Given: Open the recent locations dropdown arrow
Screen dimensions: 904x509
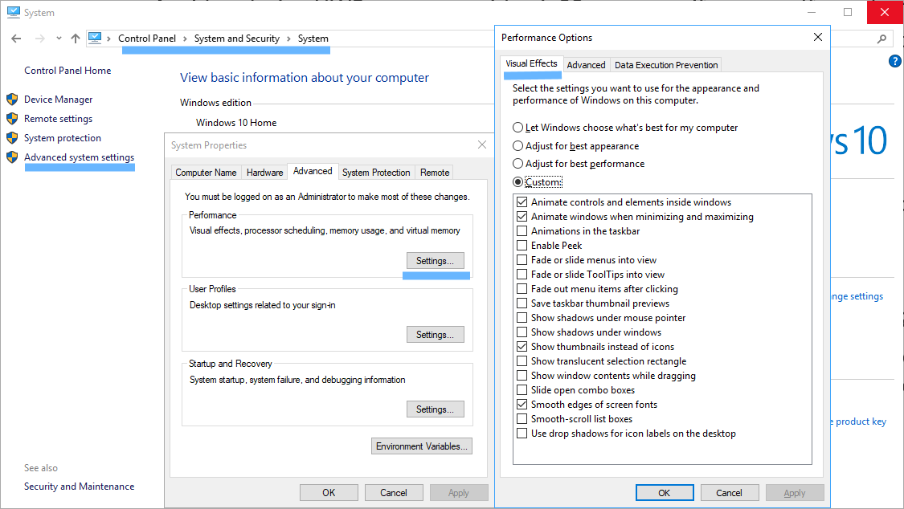Looking at the screenshot, I should click(x=59, y=39).
